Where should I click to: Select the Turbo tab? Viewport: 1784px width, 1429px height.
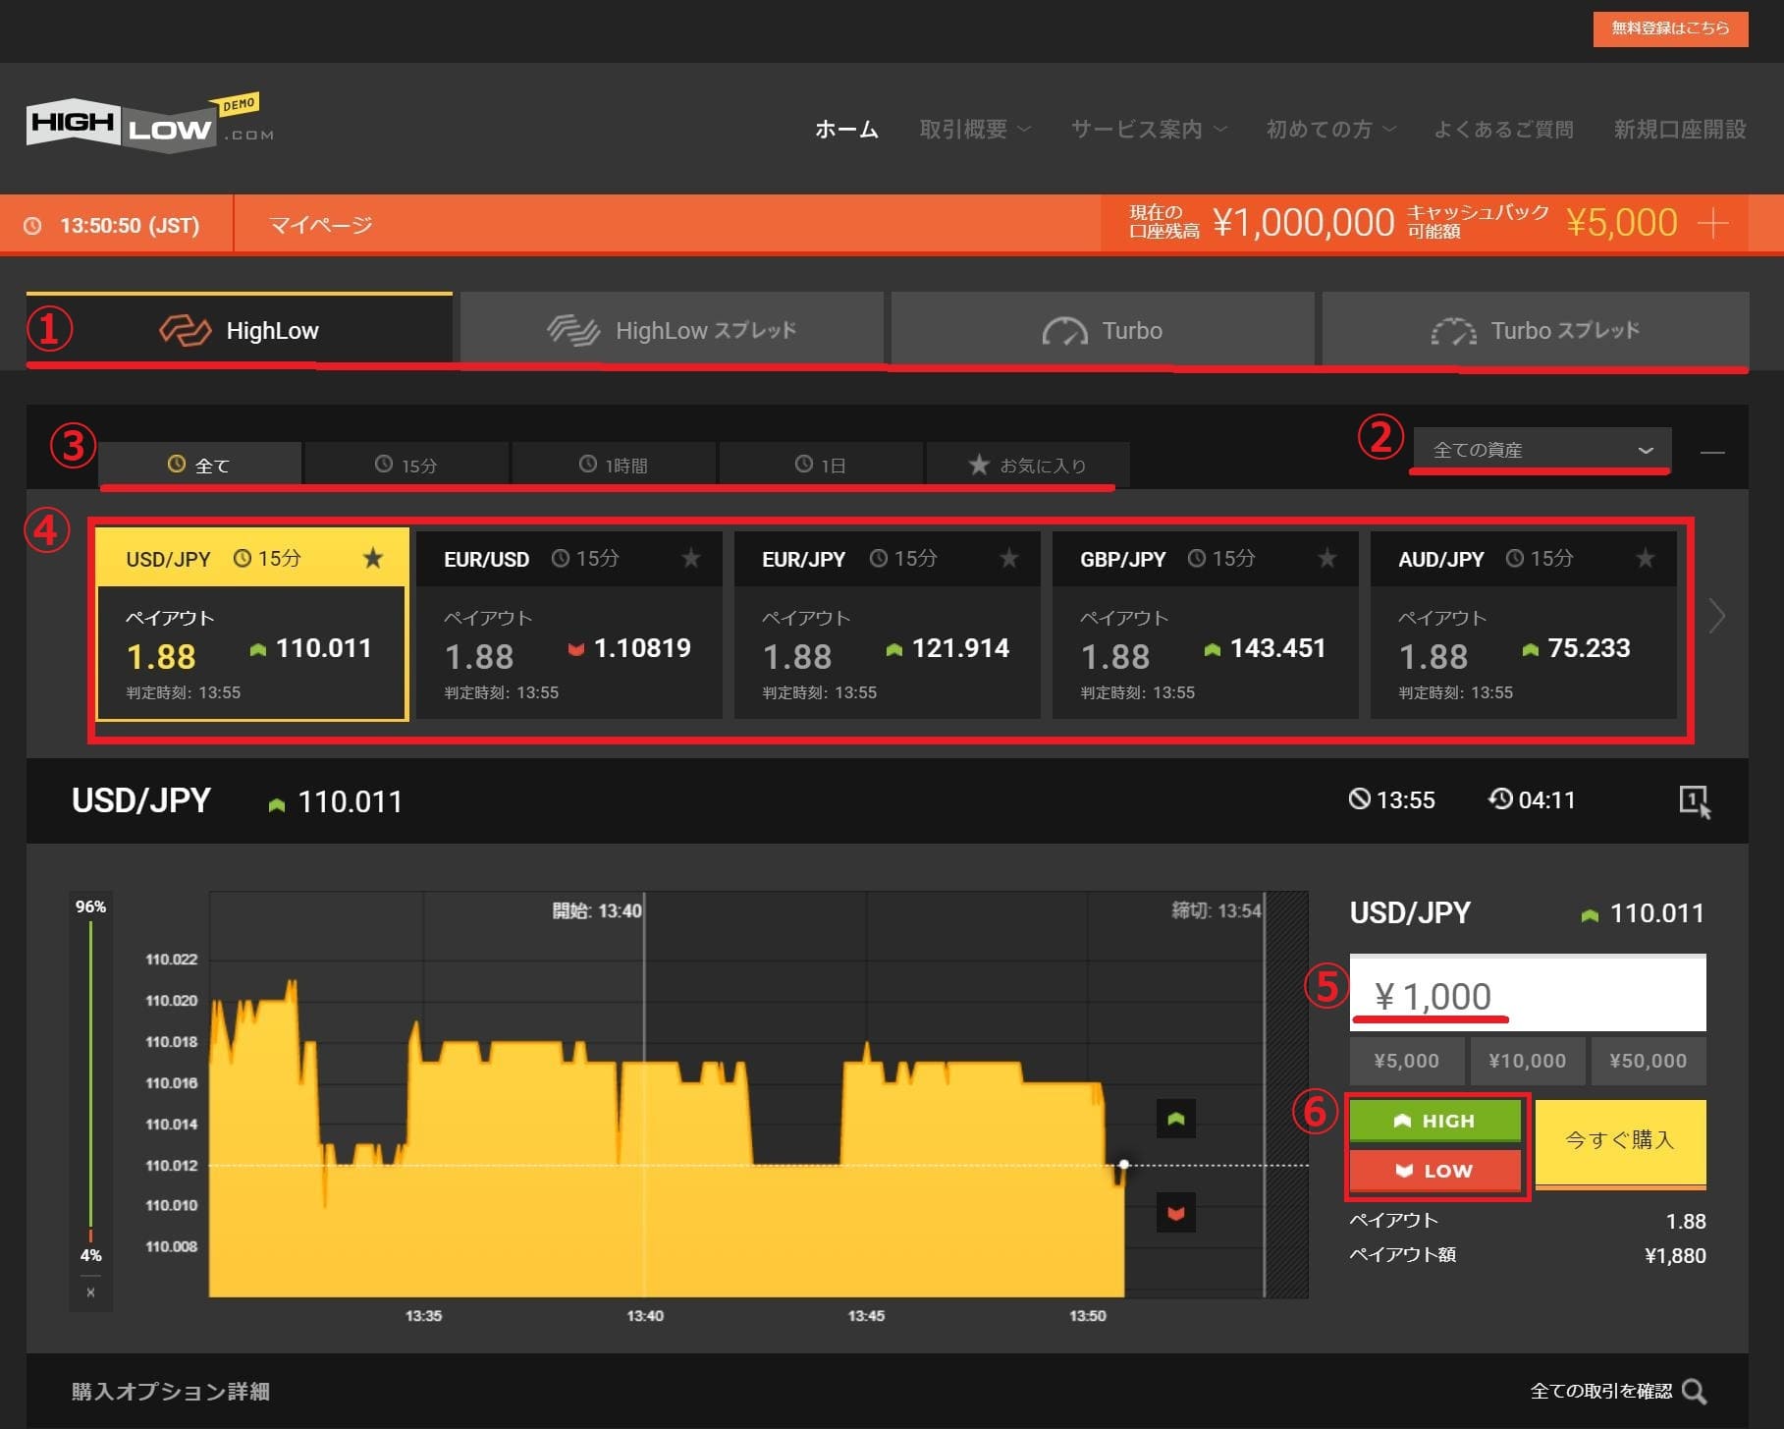point(1102,330)
